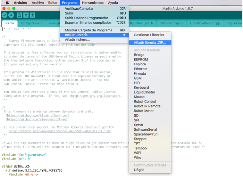Viewport: 243px width, 181px height.
Task: Click the #ifdef ULTRA_LCD code line
Action: tap(16, 167)
